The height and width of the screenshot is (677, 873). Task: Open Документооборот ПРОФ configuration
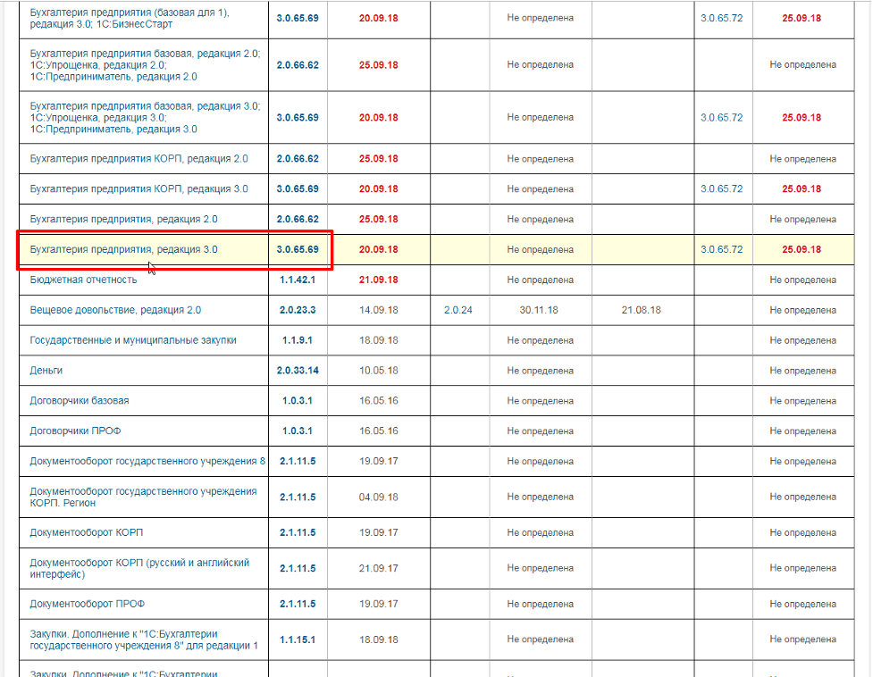pyautogui.click(x=86, y=603)
